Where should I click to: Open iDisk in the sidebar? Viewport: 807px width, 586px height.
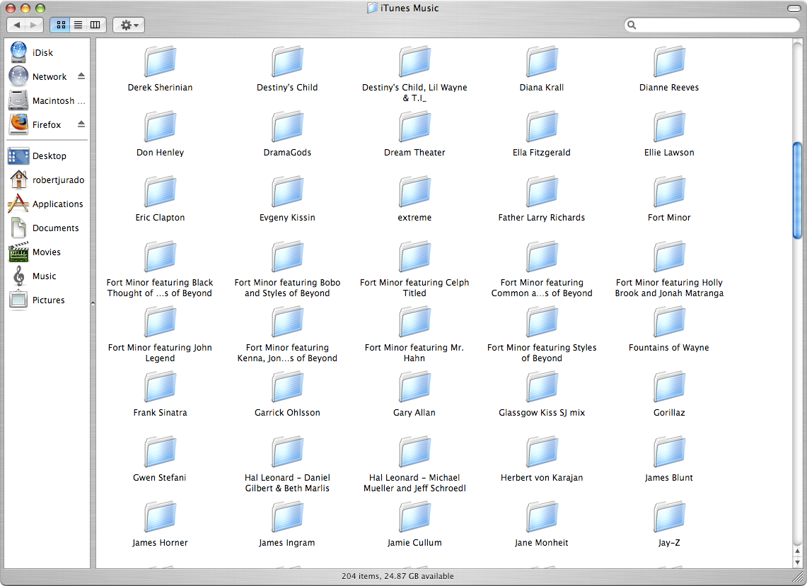click(32, 52)
